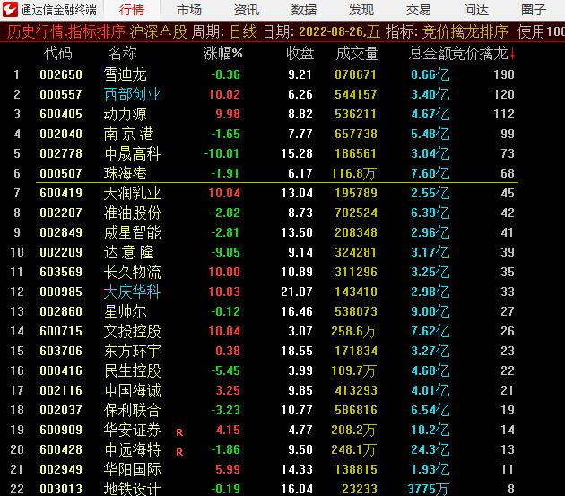This screenshot has width=565, height=496.
Task: Select stock 华阳国际
Action: click(132, 469)
